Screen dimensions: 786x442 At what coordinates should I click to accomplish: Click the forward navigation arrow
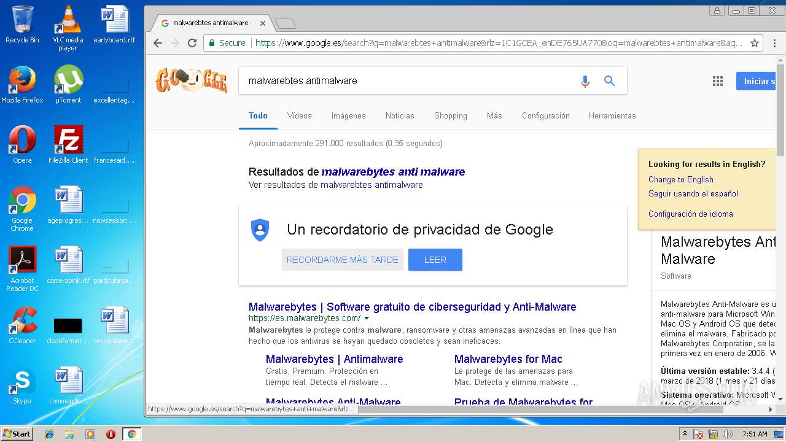[175, 43]
